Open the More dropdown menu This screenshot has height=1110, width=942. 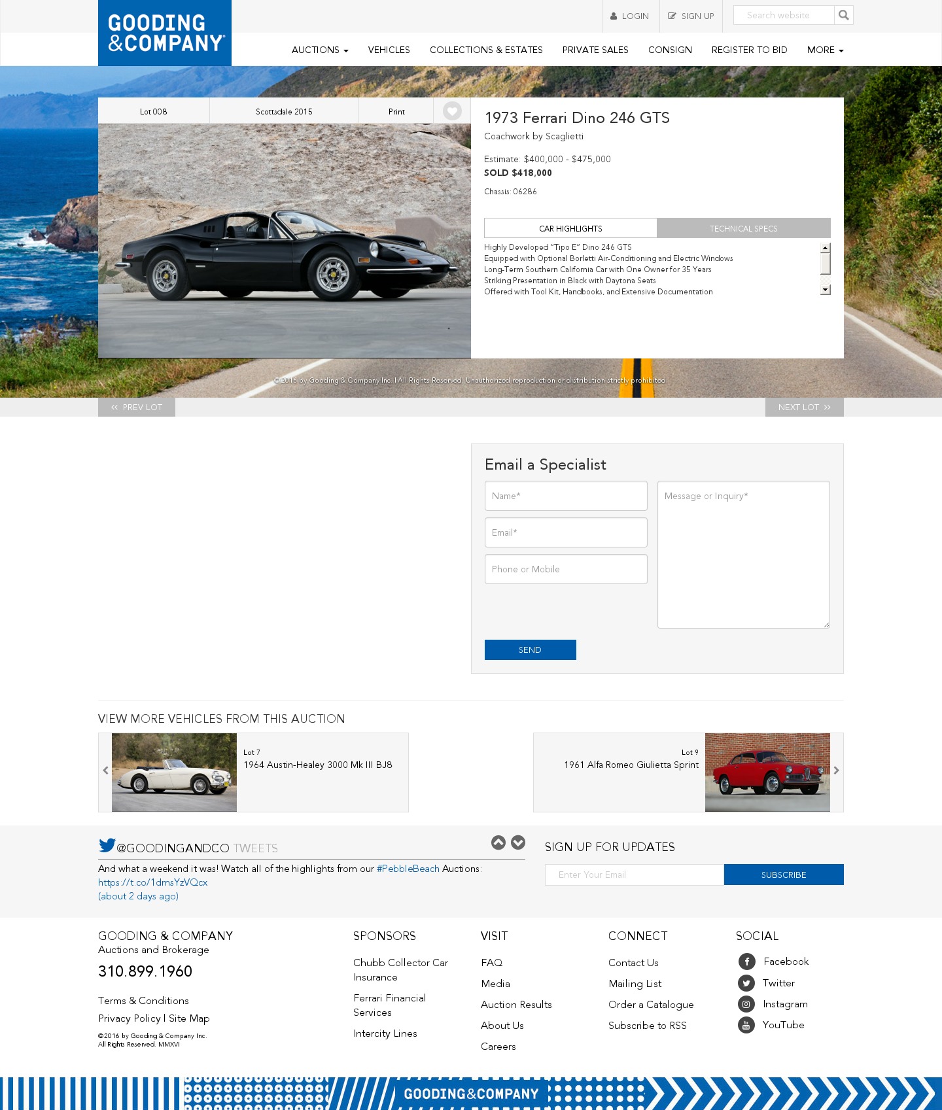(825, 50)
